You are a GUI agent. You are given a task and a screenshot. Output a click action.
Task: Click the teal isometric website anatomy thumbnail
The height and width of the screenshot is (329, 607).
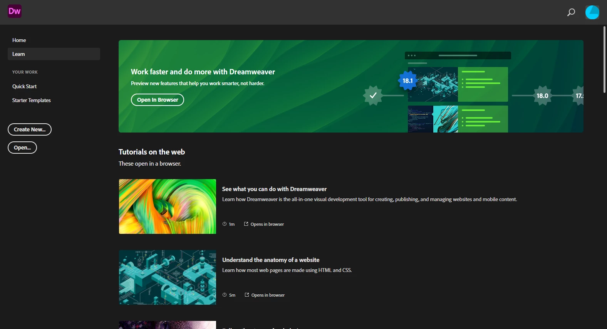[x=168, y=277]
